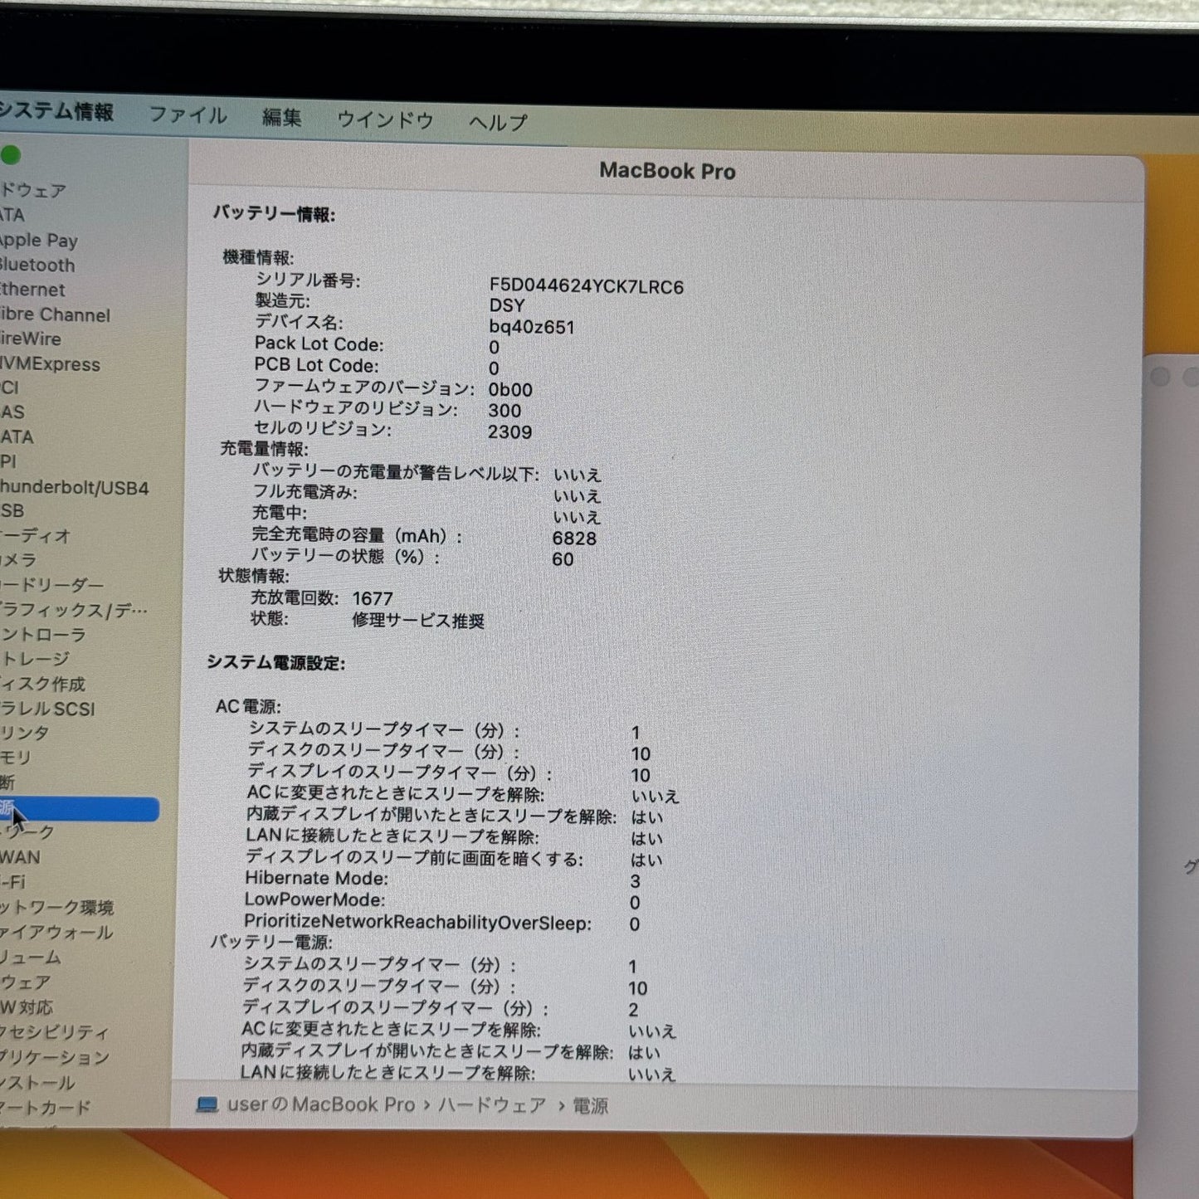
Task: Open the ヘルプ menu
Action: (x=498, y=123)
